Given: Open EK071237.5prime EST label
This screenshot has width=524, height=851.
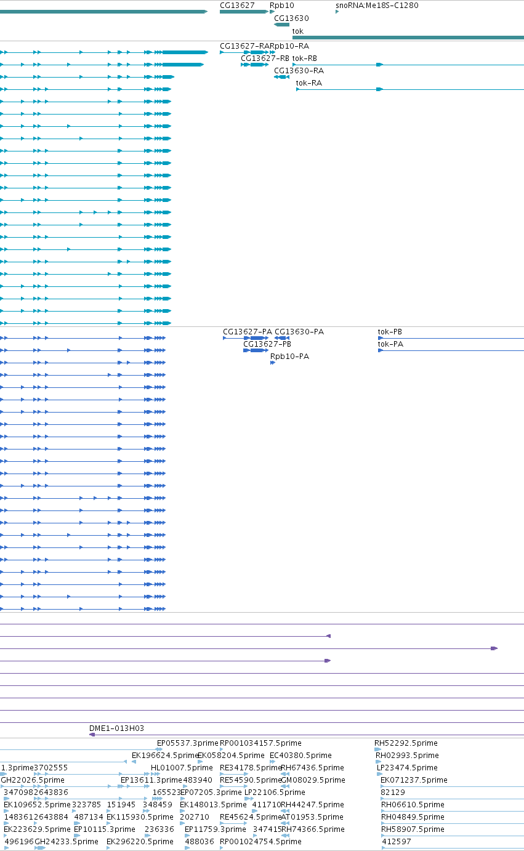Looking at the screenshot, I should (414, 780).
